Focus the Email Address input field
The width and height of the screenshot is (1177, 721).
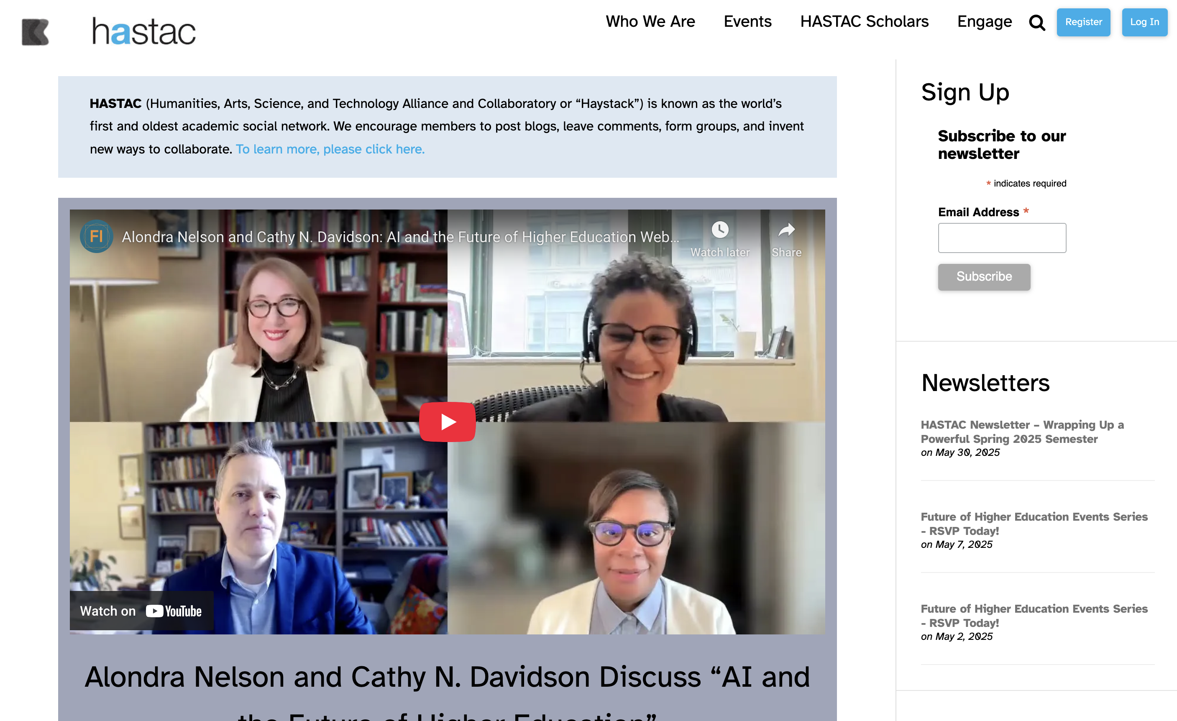tap(1002, 238)
